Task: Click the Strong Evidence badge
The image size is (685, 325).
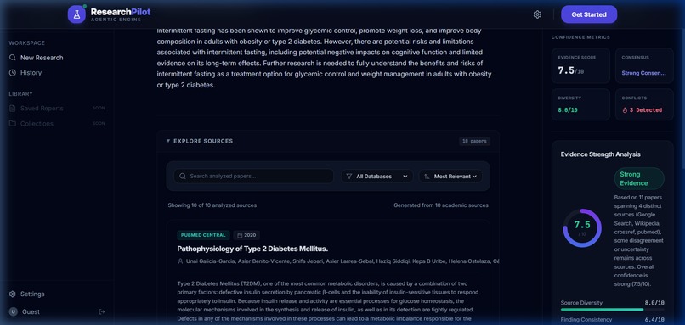Action: (639, 178)
